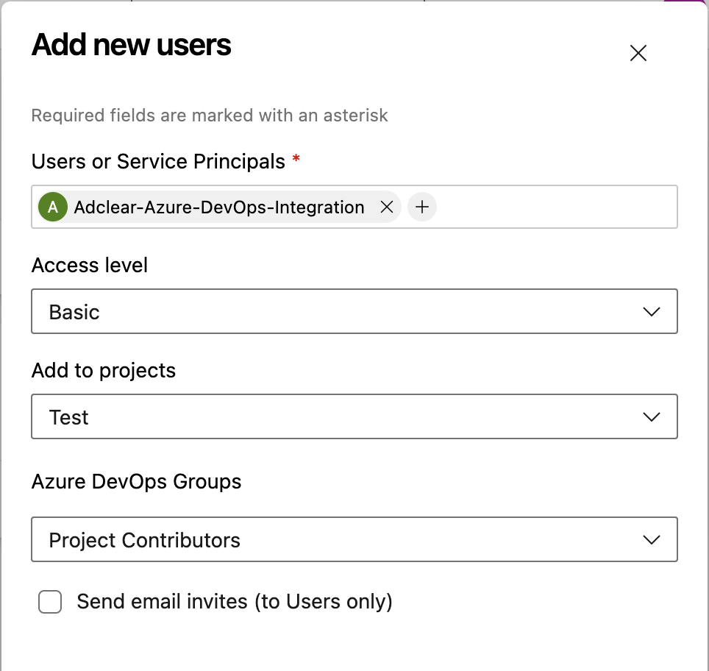The width and height of the screenshot is (709, 671).
Task: Click the chevron on the Access level selector
Action: (652, 311)
